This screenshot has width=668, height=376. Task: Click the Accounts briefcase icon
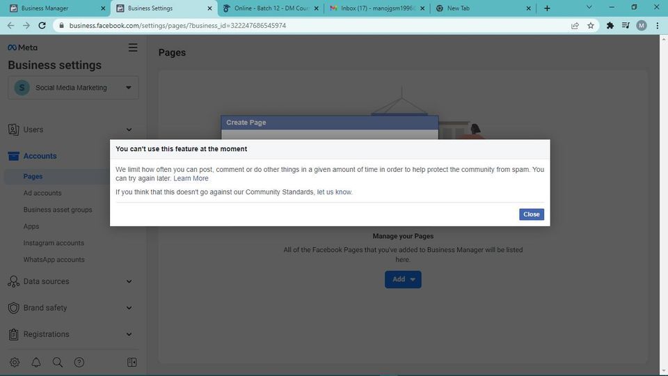pos(14,156)
